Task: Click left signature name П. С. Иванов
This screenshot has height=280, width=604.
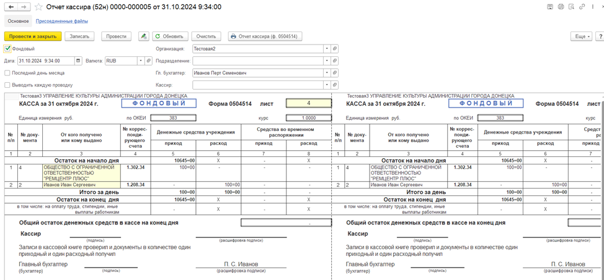Action: (241, 265)
